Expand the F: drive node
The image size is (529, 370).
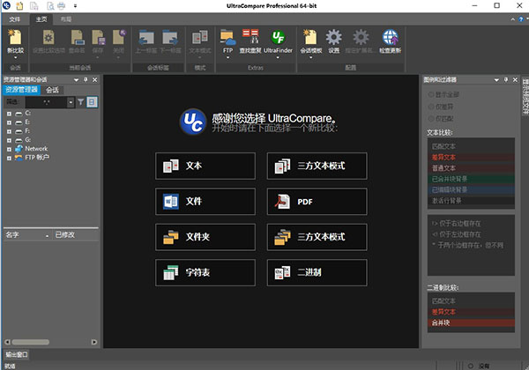pos(9,131)
